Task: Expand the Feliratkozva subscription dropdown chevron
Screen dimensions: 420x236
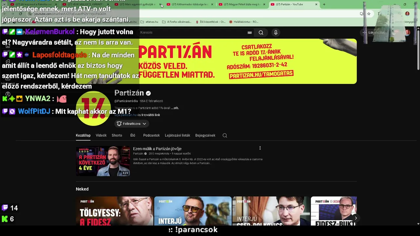Action: point(144,124)
